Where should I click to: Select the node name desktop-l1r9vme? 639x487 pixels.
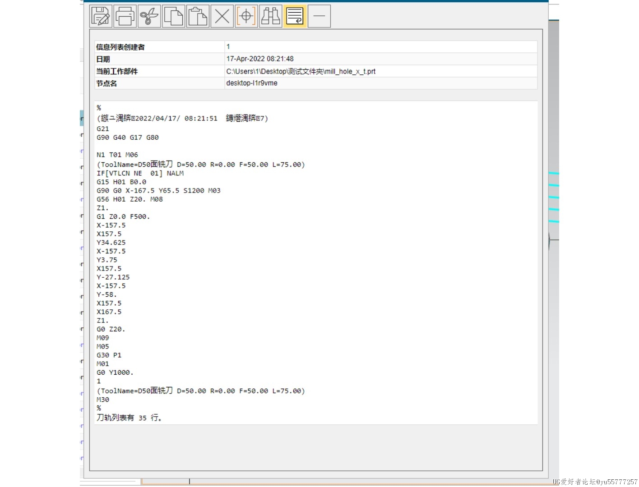pyautogui.click(x=252, y=83)
